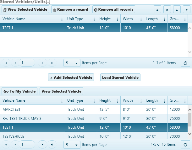Move record to top in stored vehicles
The image size is (192, 150).
[x=158, y=10]
